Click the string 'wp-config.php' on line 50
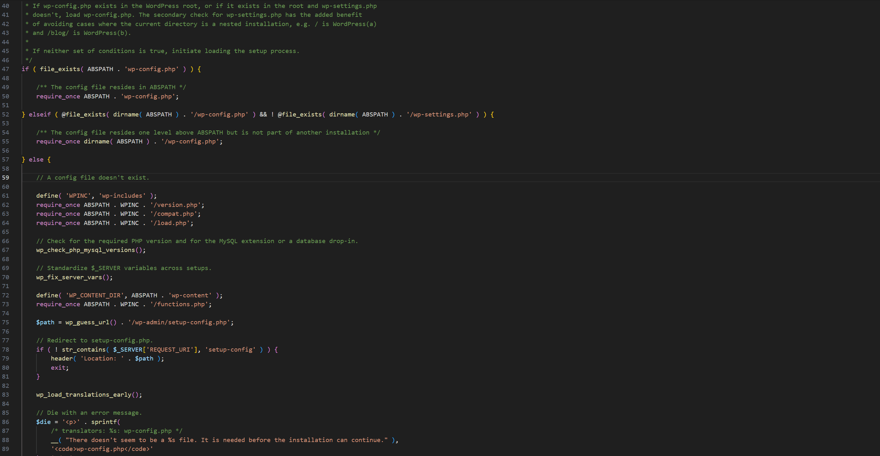 pos(148,96)
